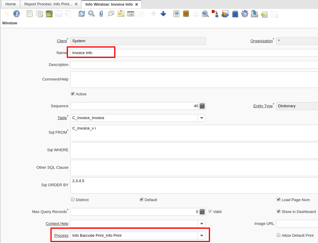
Task: Refresh the record with the blue arrows icon
Action: [x=82, y=14]
